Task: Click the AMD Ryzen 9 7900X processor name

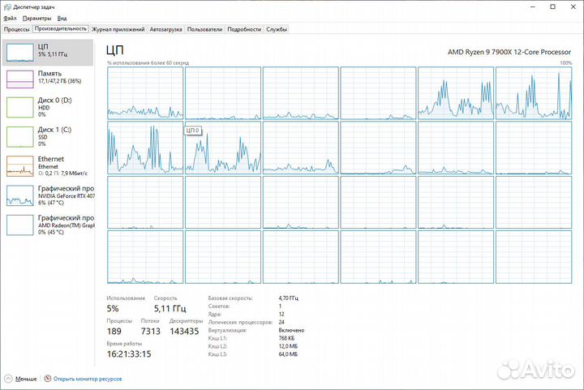Action: 509,52
